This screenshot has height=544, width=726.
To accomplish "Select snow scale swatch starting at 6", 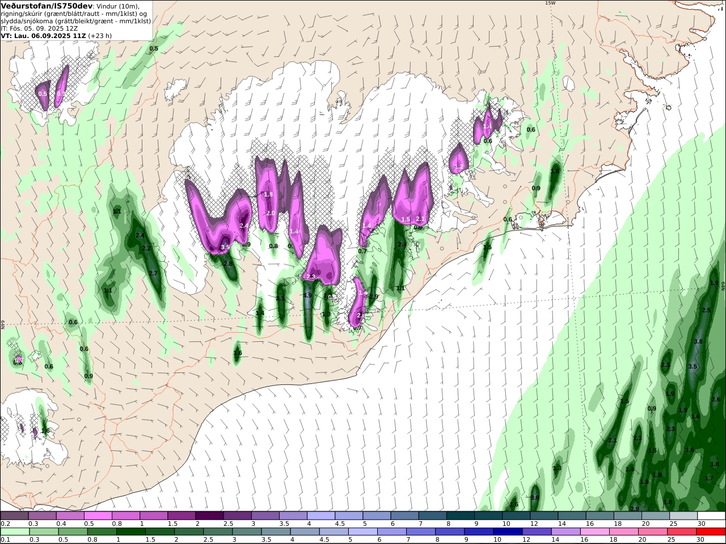I will point(405,516).
